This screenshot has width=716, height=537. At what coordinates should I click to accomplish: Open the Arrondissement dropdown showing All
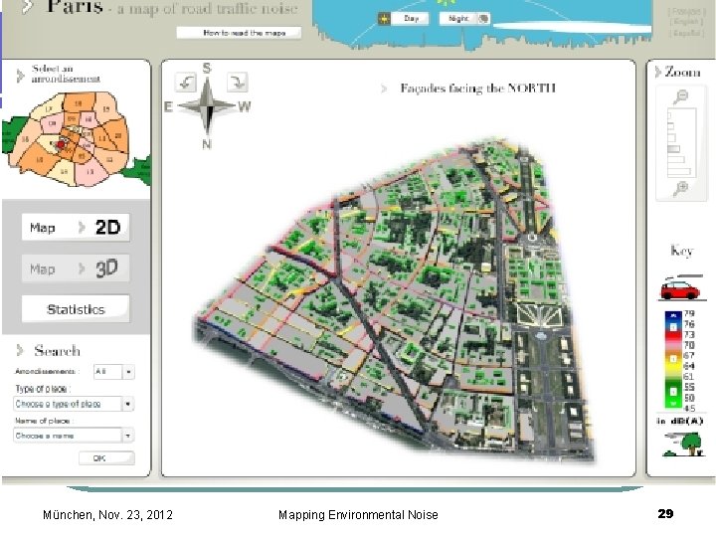pos(113,372)
